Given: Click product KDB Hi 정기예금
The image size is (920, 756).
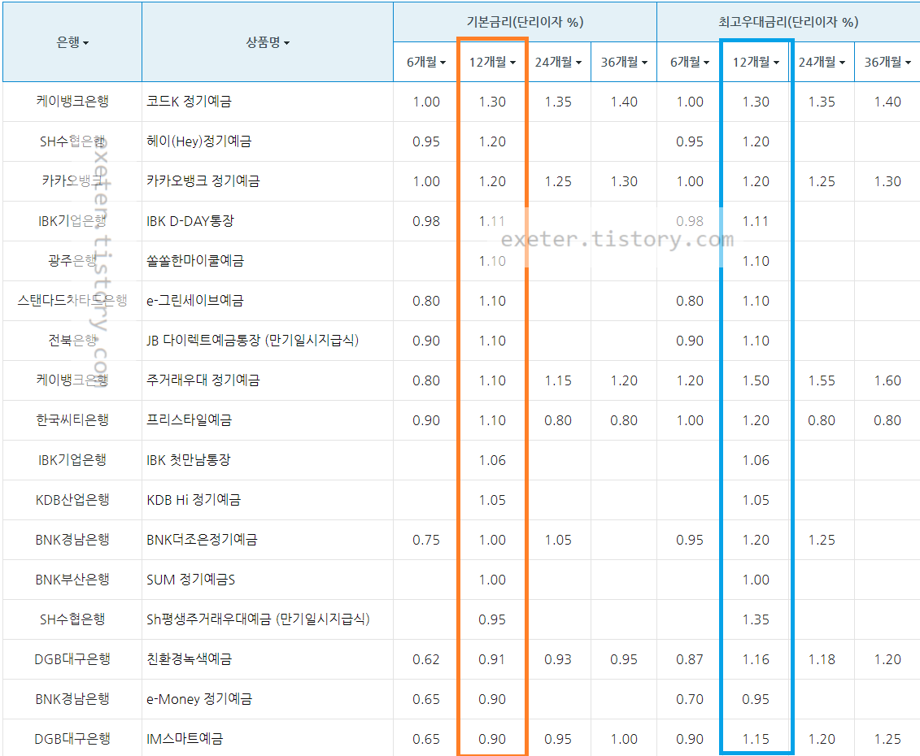Looking at the screenshot, I should pyautogui.click(x=193, y=500).
